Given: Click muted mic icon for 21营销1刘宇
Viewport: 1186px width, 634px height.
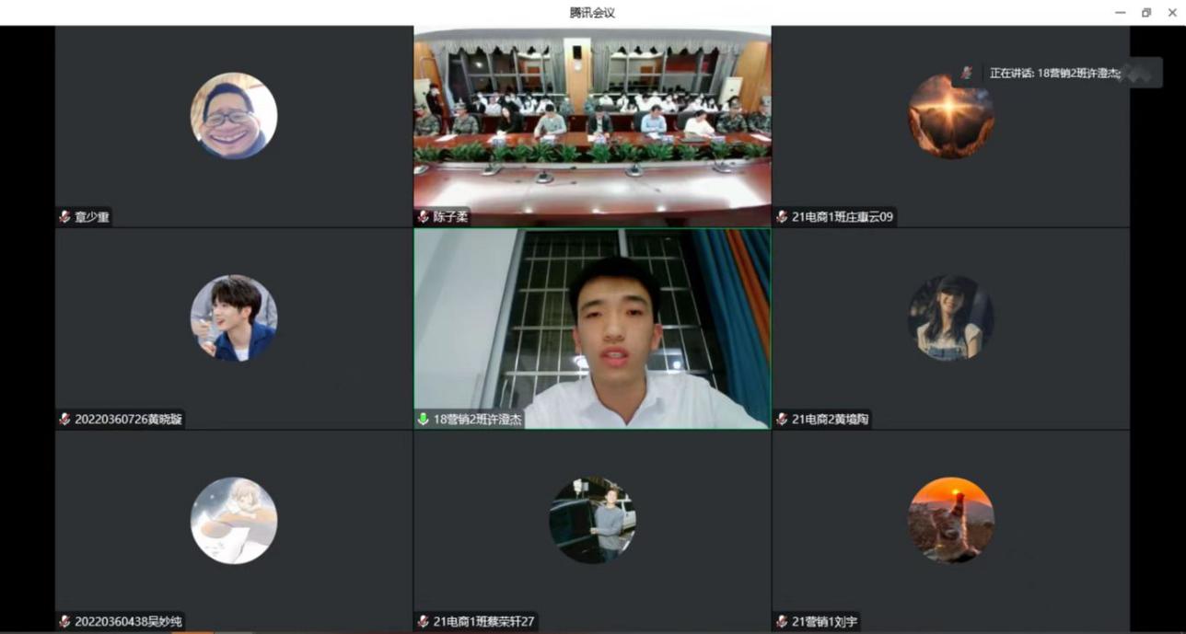Looking at the screenshot, I should point(782,622).
